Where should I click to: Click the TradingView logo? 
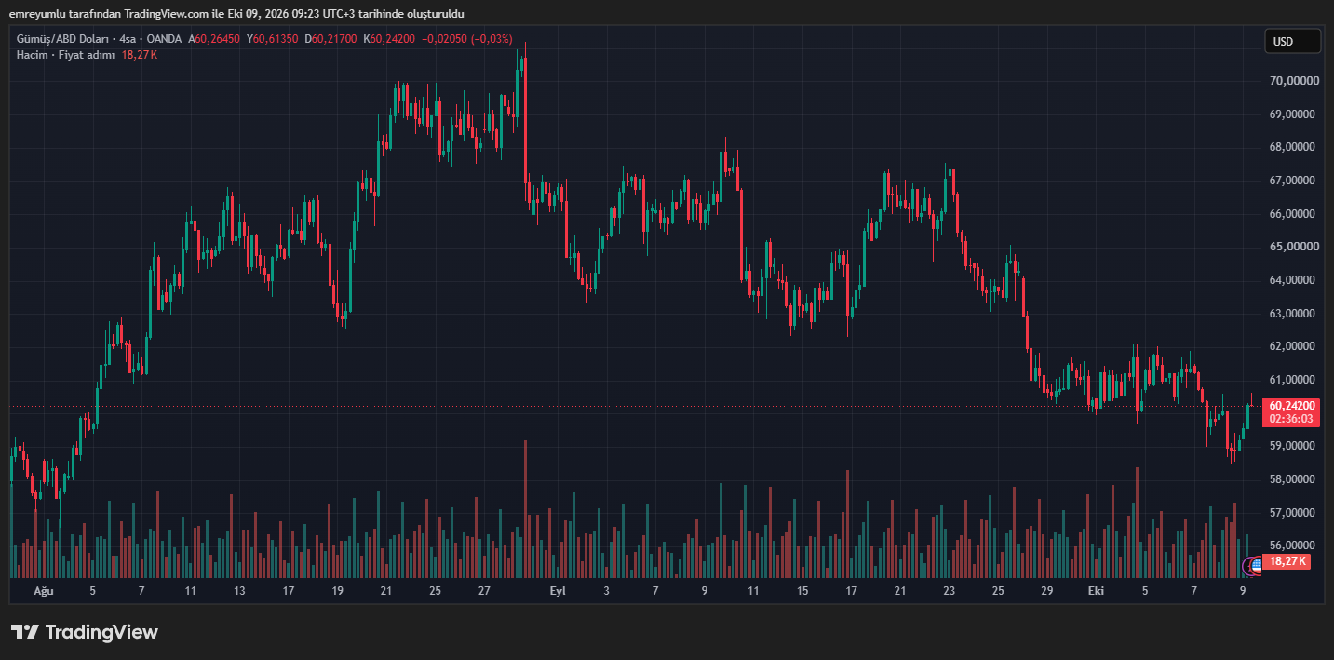(x=85, y=632)
